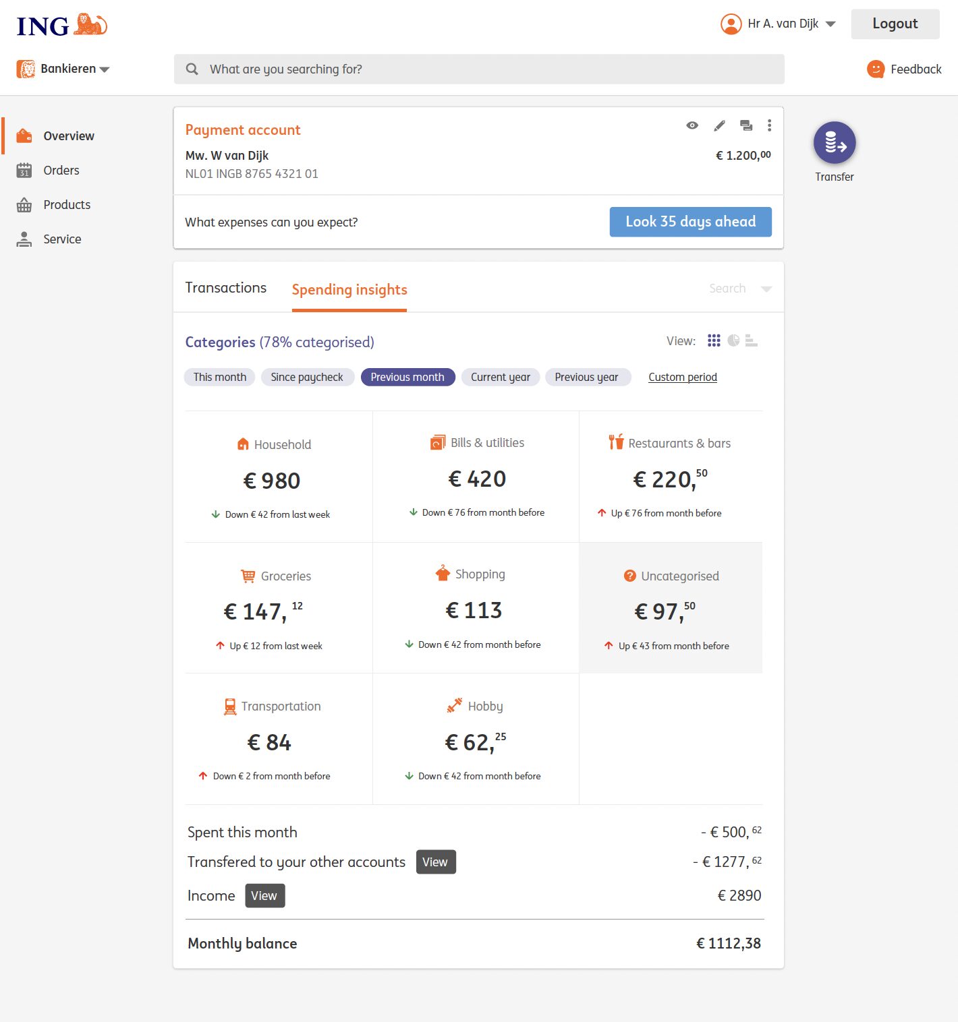Click the Restaurants & bars cutlery icon

pyautogui.click(x=616, y=442)
